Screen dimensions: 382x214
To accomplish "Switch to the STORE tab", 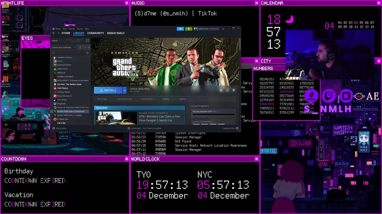I will click(66, 33).
